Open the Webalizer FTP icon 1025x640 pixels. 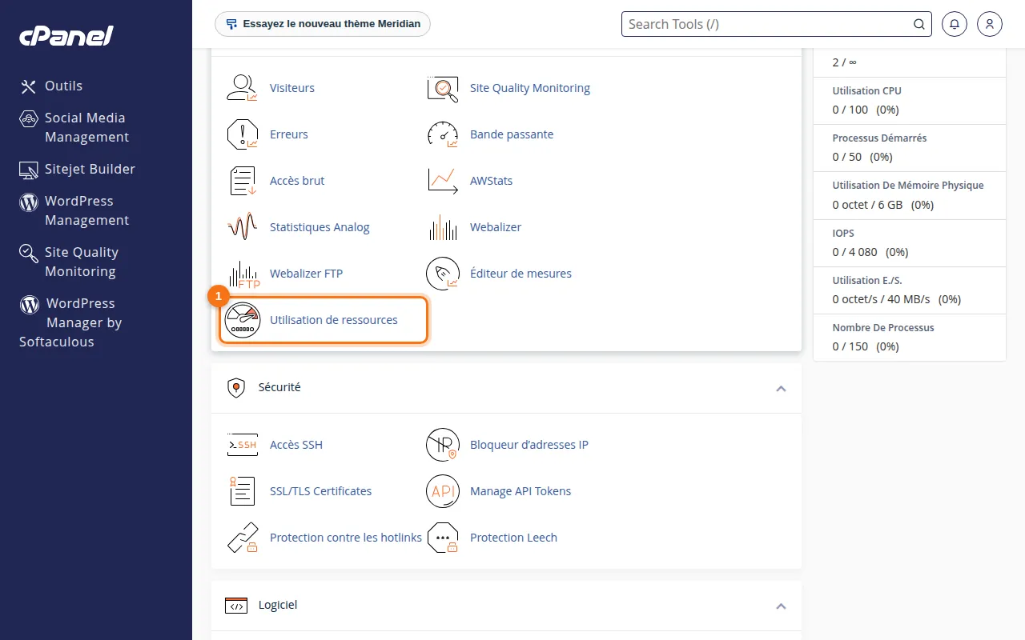pyautogui.click(x=243, y=274)
